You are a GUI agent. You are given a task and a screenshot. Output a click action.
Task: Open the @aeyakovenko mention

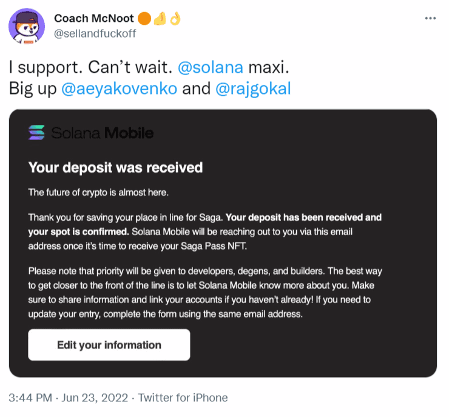click(120, 88)
